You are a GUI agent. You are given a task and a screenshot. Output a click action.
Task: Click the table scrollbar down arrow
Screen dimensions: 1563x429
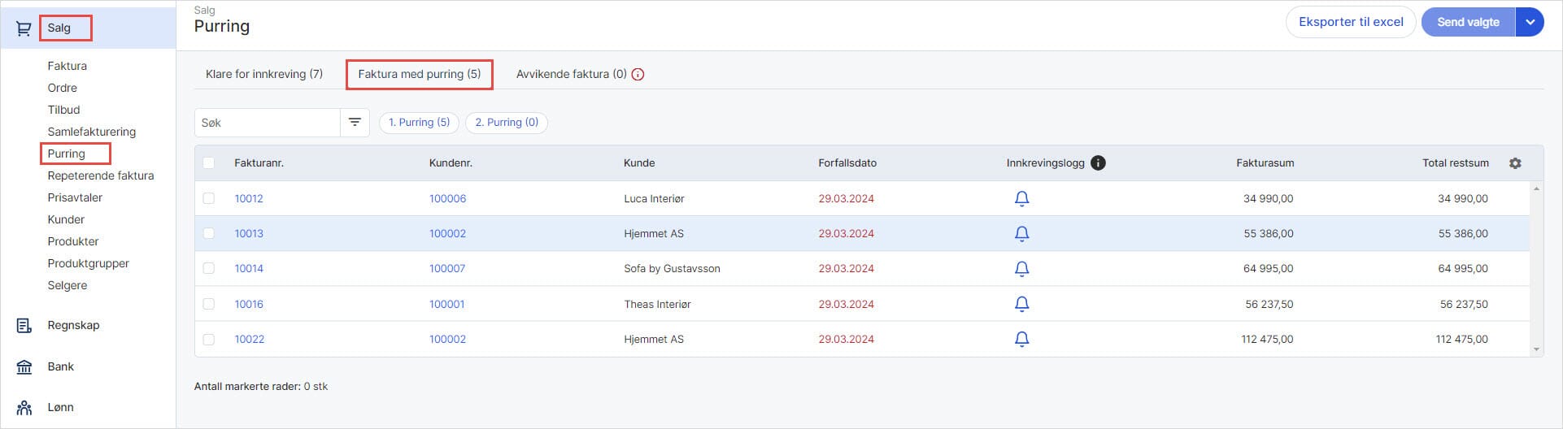(x=1536, y=349)
